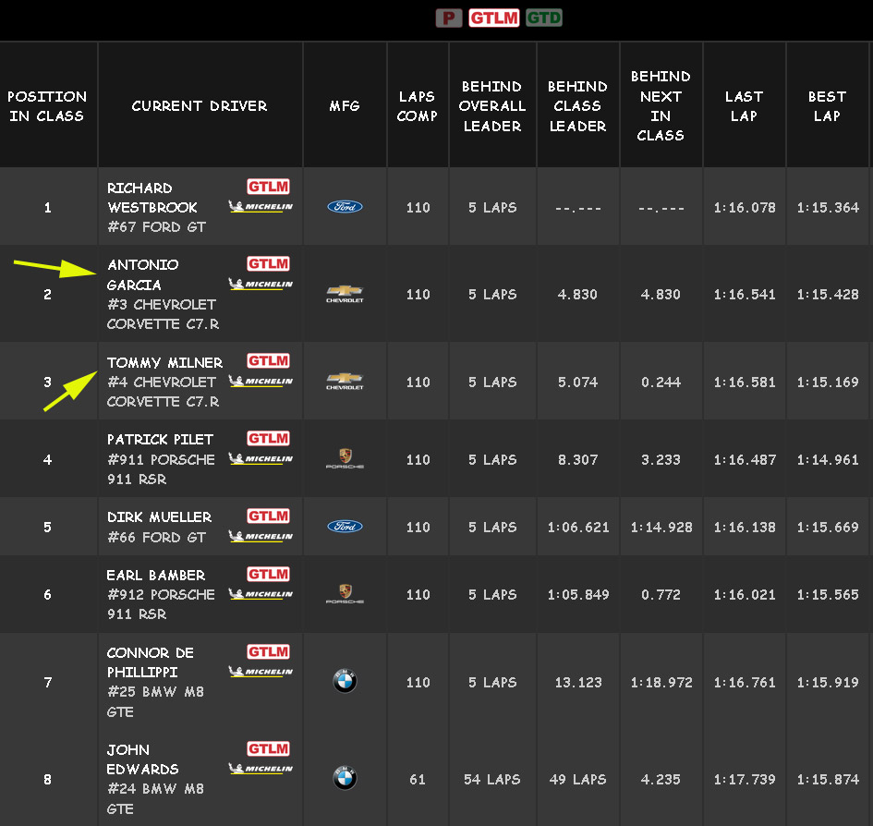Screen dimensions: 873x826
Task: Select driver name Dirk Mueller
Action: [159, 516]
